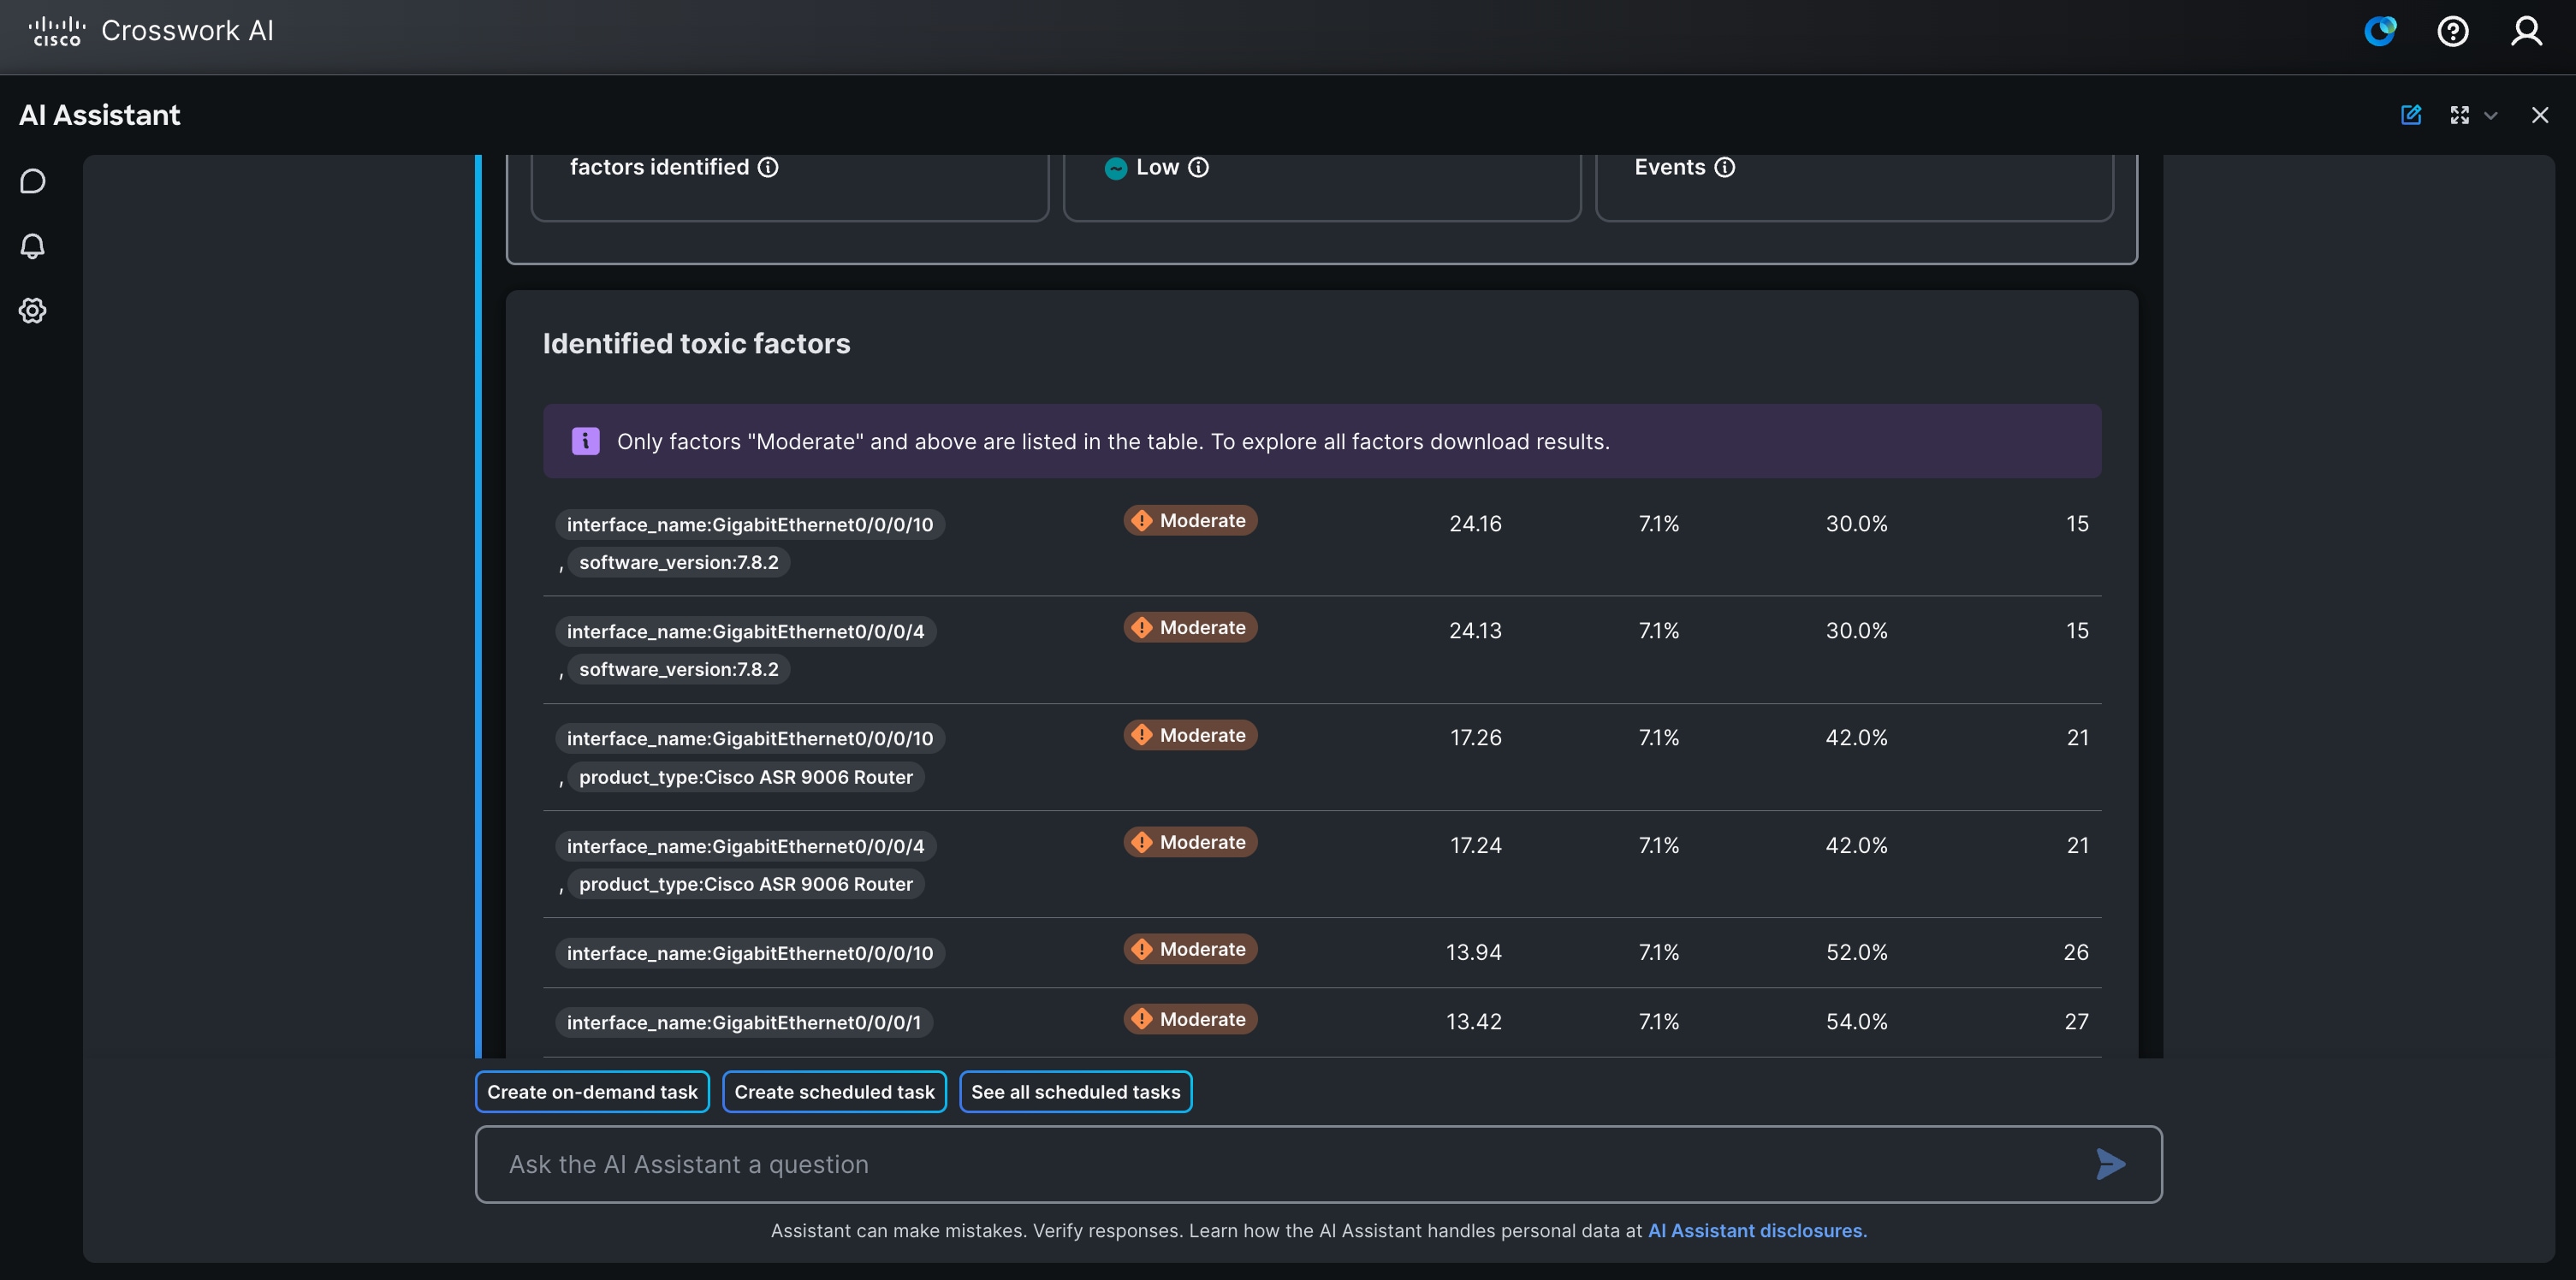
Task: Click Create scheduled task button
Action: (x=834, y=1092)
